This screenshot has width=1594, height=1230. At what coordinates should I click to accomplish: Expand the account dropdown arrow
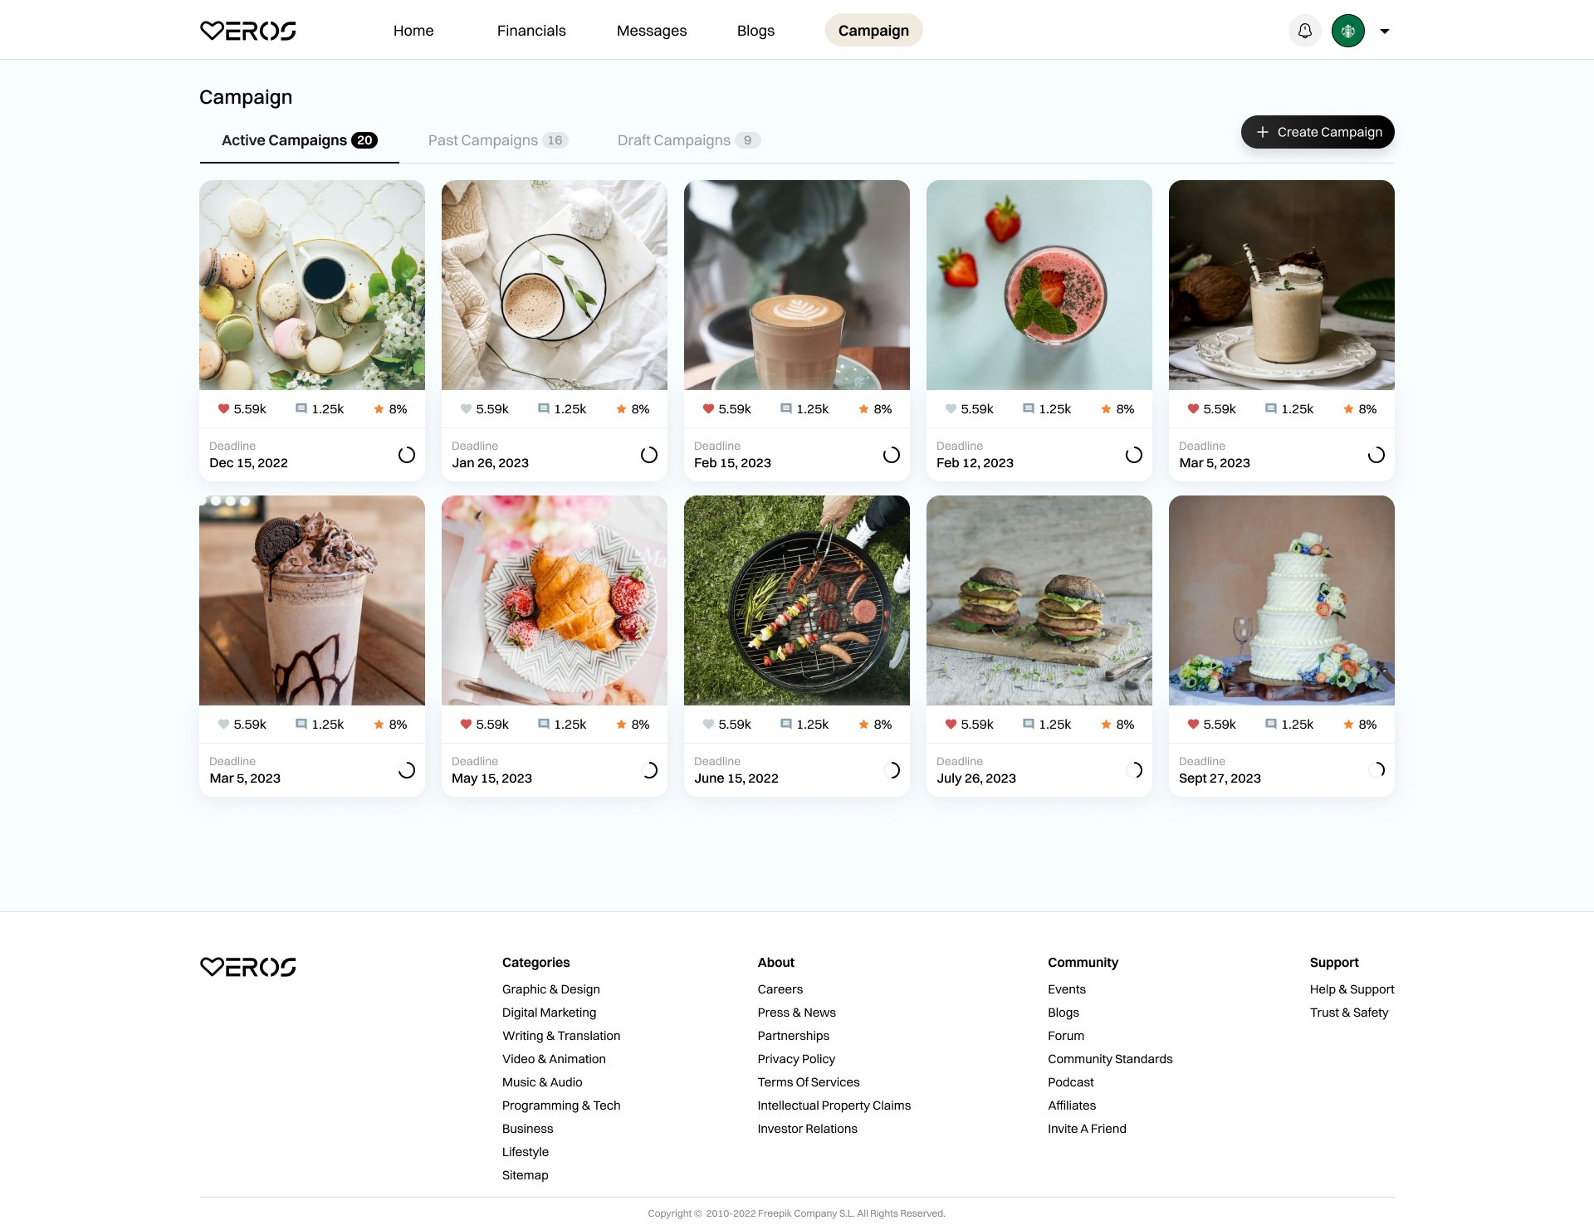click(x=1384, y=31)
